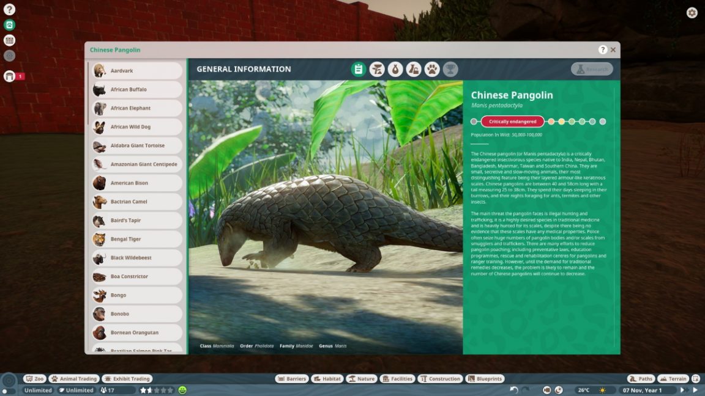Select Aardvark in the animal list
705x396 pixels.
[x=136, y=71]
